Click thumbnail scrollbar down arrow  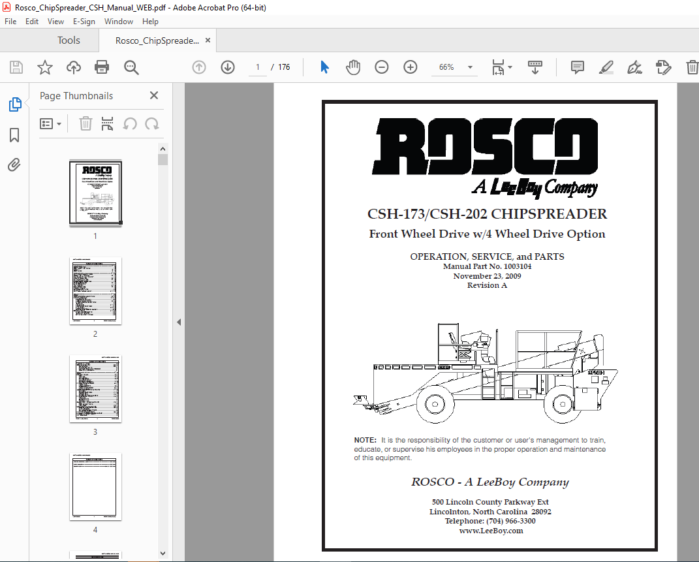[163, 554]
